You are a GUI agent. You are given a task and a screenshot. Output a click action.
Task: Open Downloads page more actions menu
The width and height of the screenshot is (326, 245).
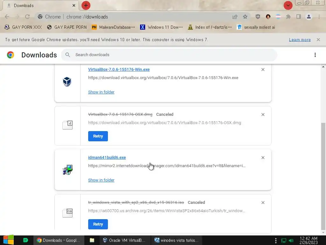point(315,55)
